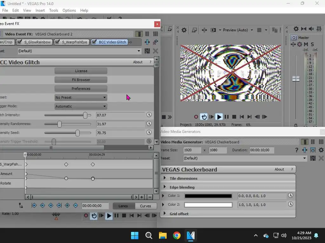Viewport: 325px width, 243px height.
Task: Open the View menu
Action: pyautogui.click(x=27, y=10)
